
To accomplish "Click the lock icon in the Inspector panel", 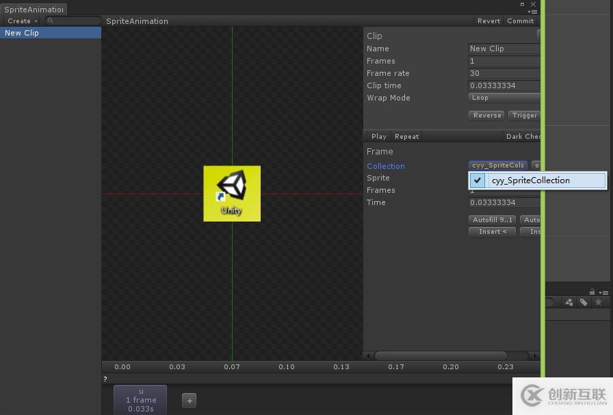I will [x=592, y=292].
